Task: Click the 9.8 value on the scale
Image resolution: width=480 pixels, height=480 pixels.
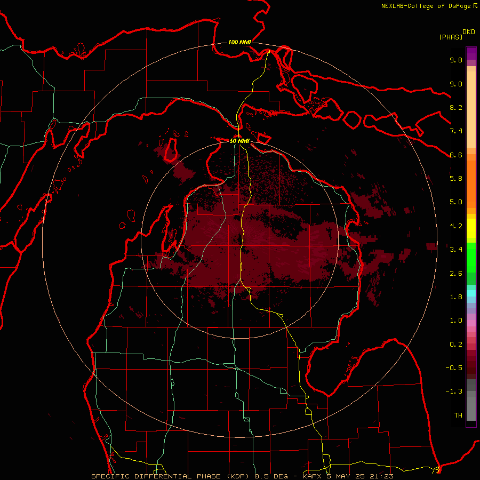Action: point(456,60)
